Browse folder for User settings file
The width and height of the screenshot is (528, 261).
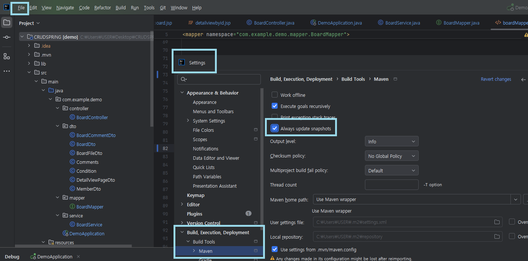[x=497, y=222]
